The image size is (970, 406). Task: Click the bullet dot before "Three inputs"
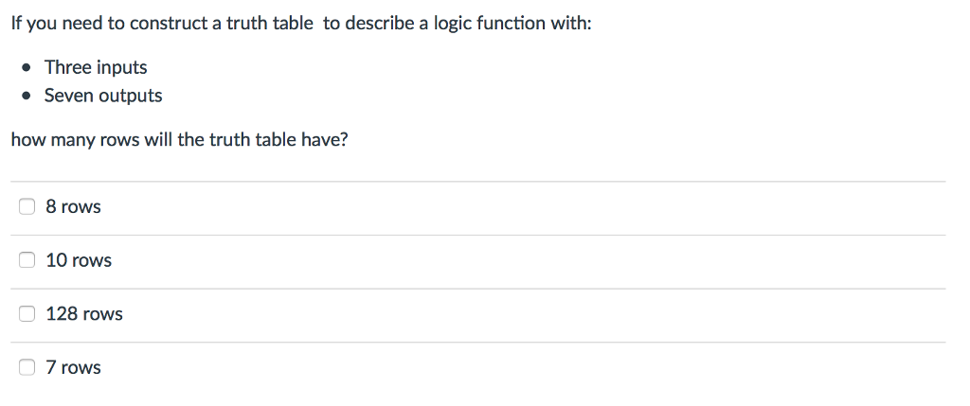(x=26, y=67)
